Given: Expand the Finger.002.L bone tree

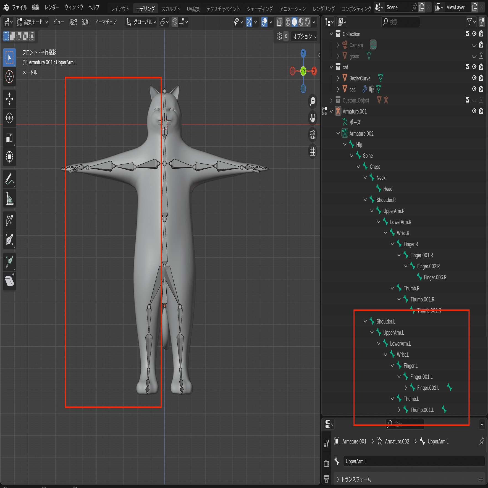Looking at the screenshot, I should click(x=406, y=388).
